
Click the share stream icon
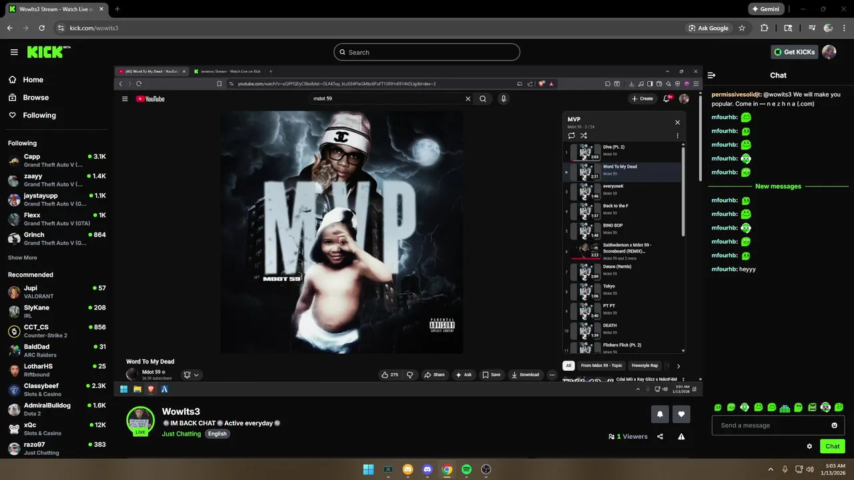(660, 437)
